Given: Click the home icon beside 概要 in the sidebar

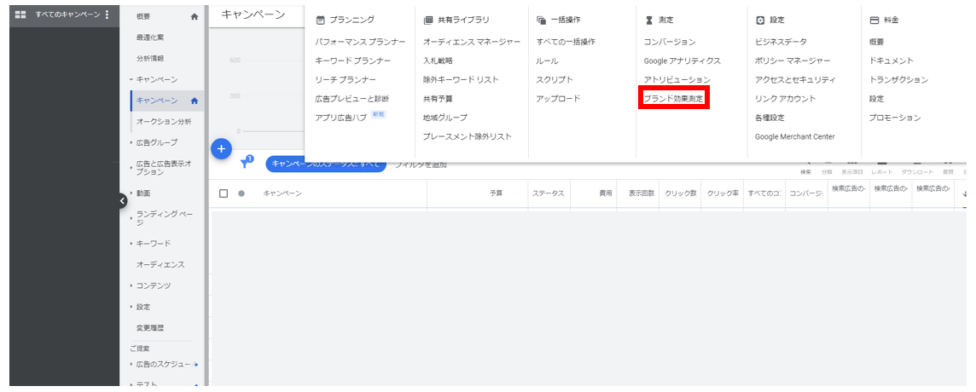Looking at the screenshot, I should (x=195, y=17).
